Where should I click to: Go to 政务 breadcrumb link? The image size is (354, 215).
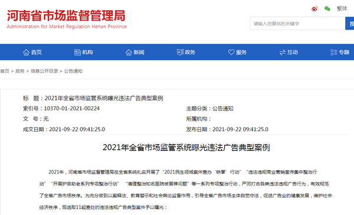[20, 71]
